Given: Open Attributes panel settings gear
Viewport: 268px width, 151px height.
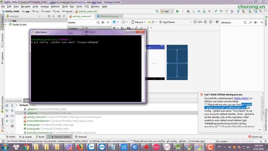Looking at the screenshot, I should tap(255, 22).
